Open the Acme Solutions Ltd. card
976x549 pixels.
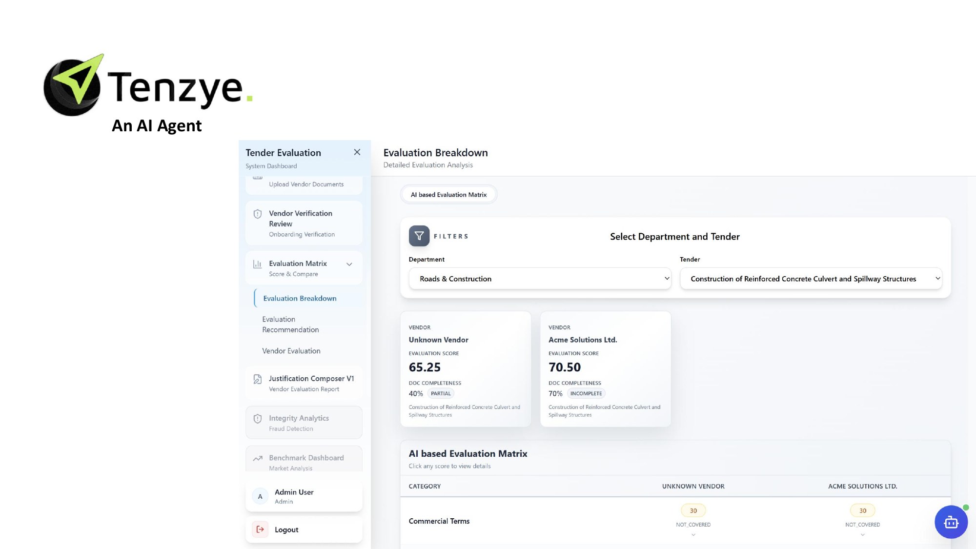606,369
